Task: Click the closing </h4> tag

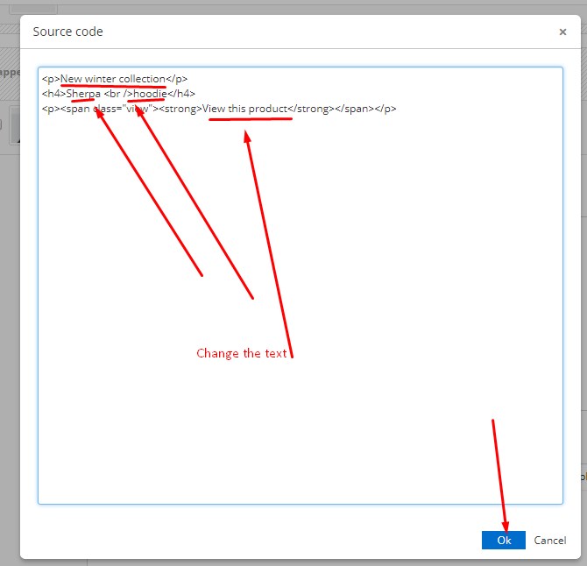Action: coord(180,94)
